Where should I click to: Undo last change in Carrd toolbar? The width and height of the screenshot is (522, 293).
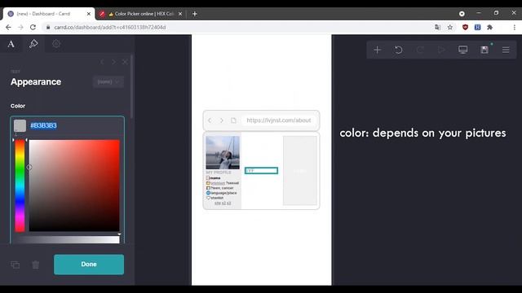point(399,50)
